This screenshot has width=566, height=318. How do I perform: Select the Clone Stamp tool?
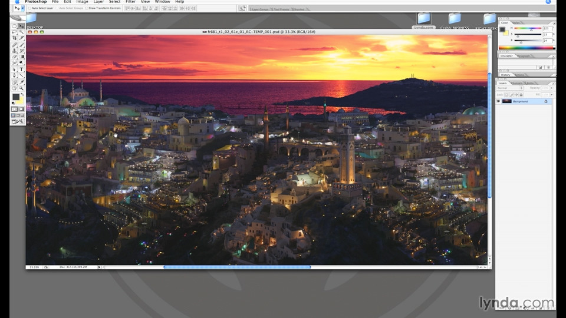pyautogui.click(x=14, y=51)
